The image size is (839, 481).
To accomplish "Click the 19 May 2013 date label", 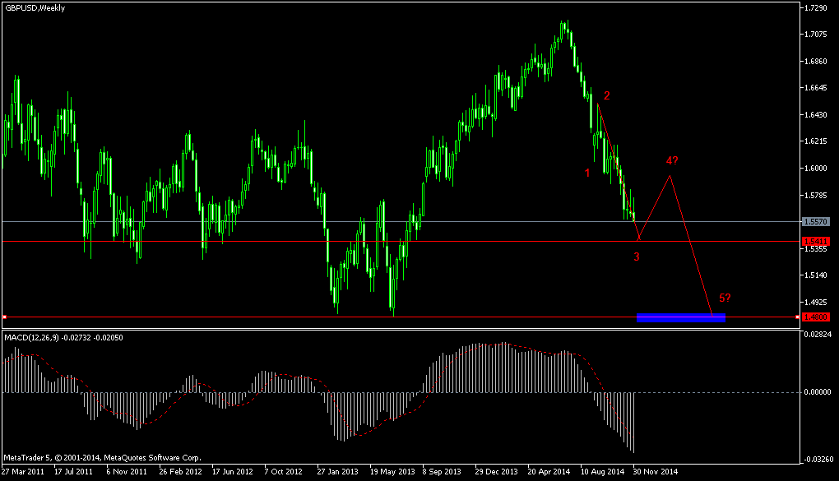I will (x=392, y=471).
